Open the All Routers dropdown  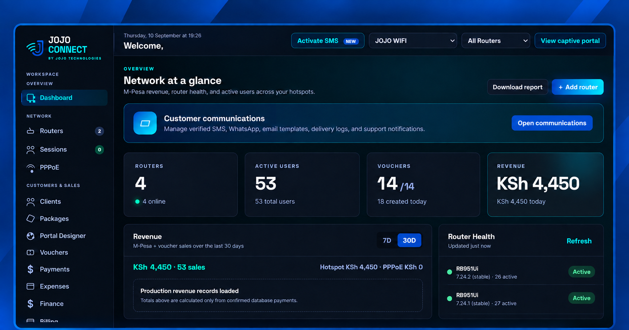(x=496, y=41)
